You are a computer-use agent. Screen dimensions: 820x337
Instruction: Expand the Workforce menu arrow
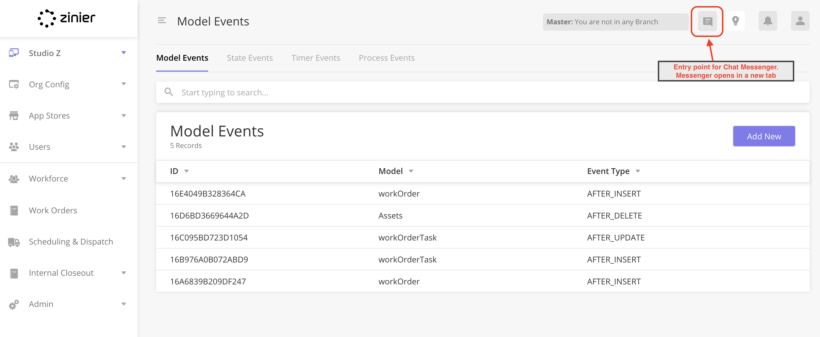pyautogui.click(x=124, y=179)
